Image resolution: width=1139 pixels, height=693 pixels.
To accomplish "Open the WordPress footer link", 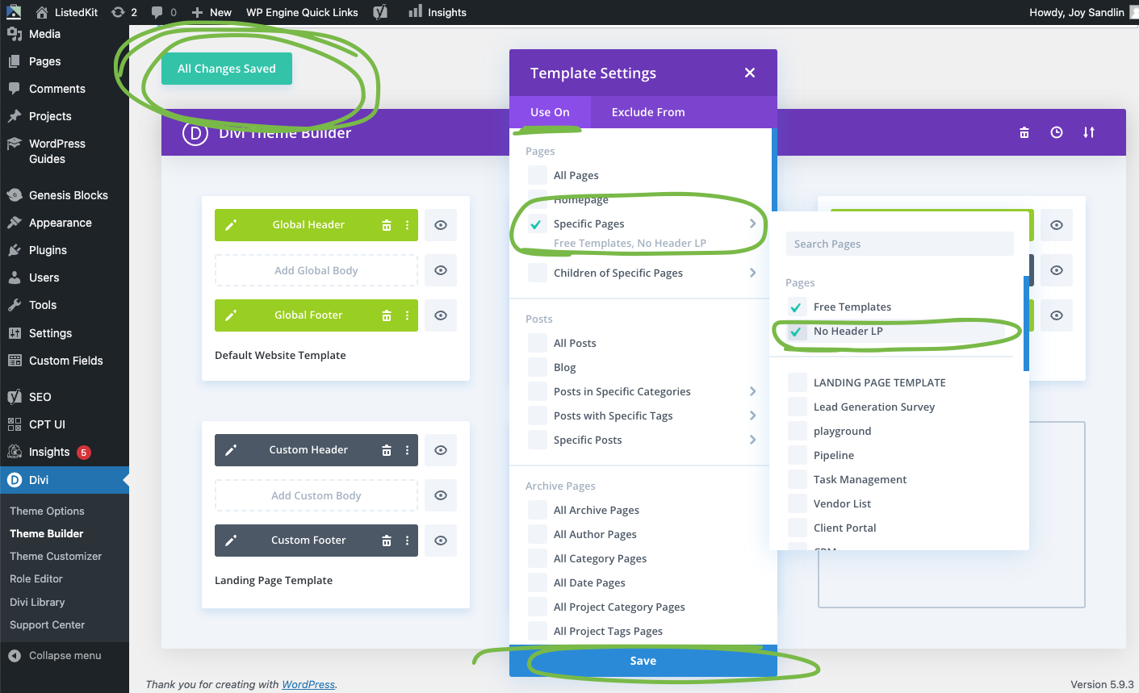I will 308,684.
